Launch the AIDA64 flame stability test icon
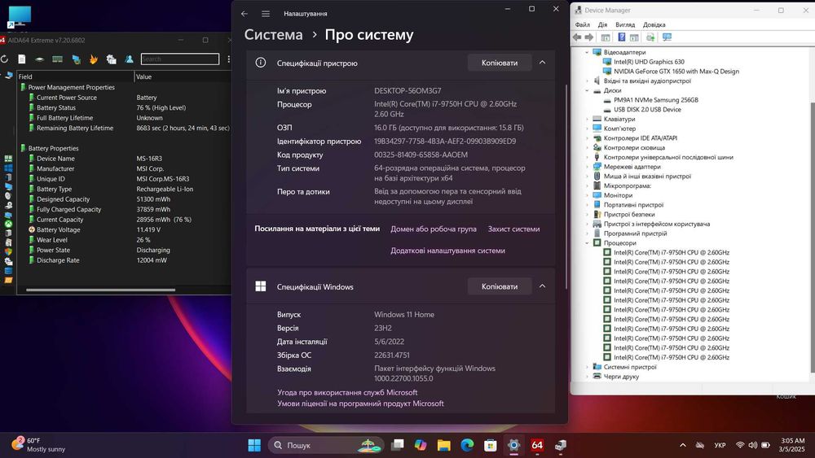Screen dimensions: 815x458 pos(94,59)
